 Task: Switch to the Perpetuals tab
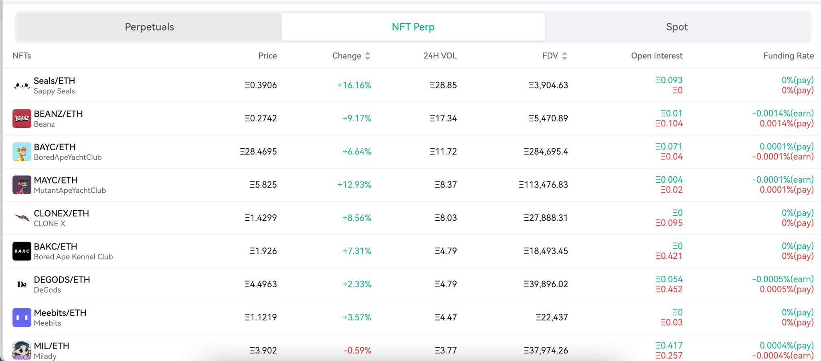point(150,27)
